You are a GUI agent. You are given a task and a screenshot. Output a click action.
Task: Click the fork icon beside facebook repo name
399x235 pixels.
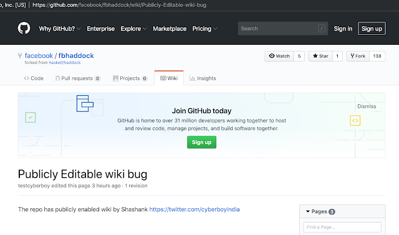(20, 55)
